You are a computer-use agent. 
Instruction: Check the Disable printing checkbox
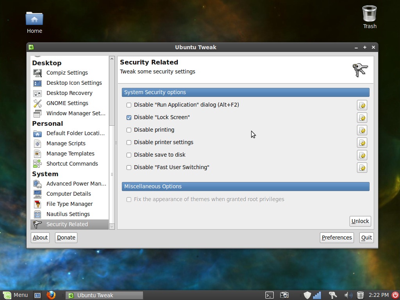point(129,130)
